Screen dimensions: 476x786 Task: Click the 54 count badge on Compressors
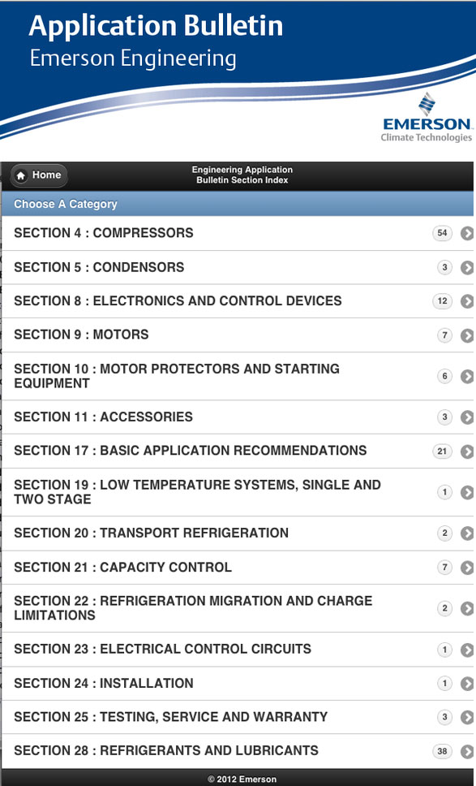click(x=442, y=233)
